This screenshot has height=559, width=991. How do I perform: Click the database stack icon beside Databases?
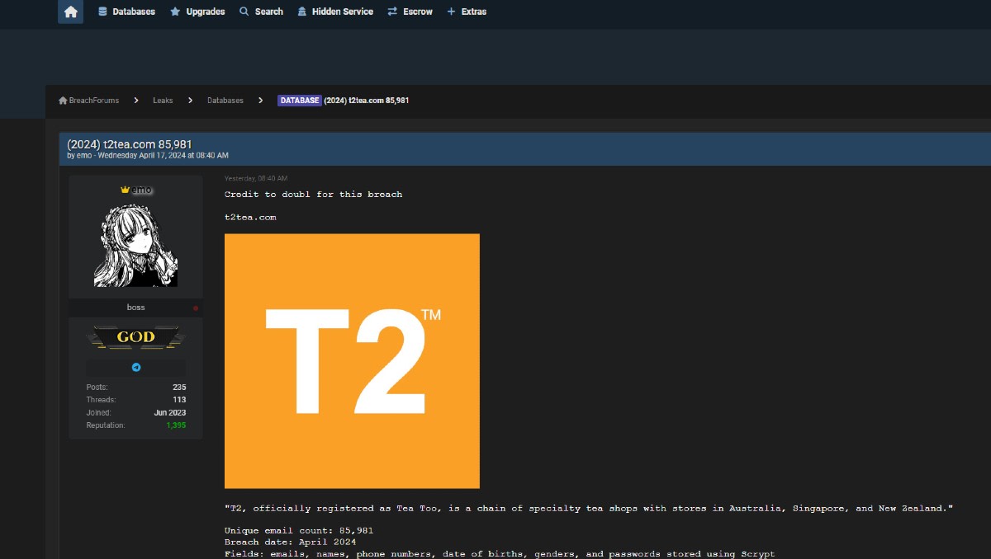(102, 11)
